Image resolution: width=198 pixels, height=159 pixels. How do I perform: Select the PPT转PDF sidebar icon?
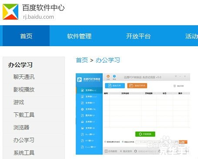point(82,141)
